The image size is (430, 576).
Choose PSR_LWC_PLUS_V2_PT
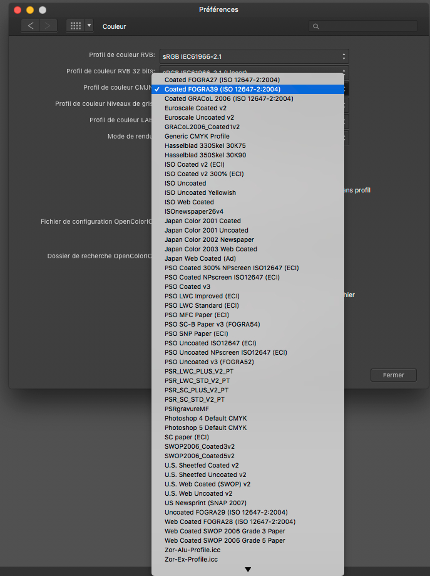pos(248,372)
